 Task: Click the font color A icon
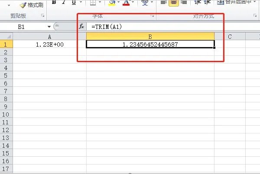(126, 3)
